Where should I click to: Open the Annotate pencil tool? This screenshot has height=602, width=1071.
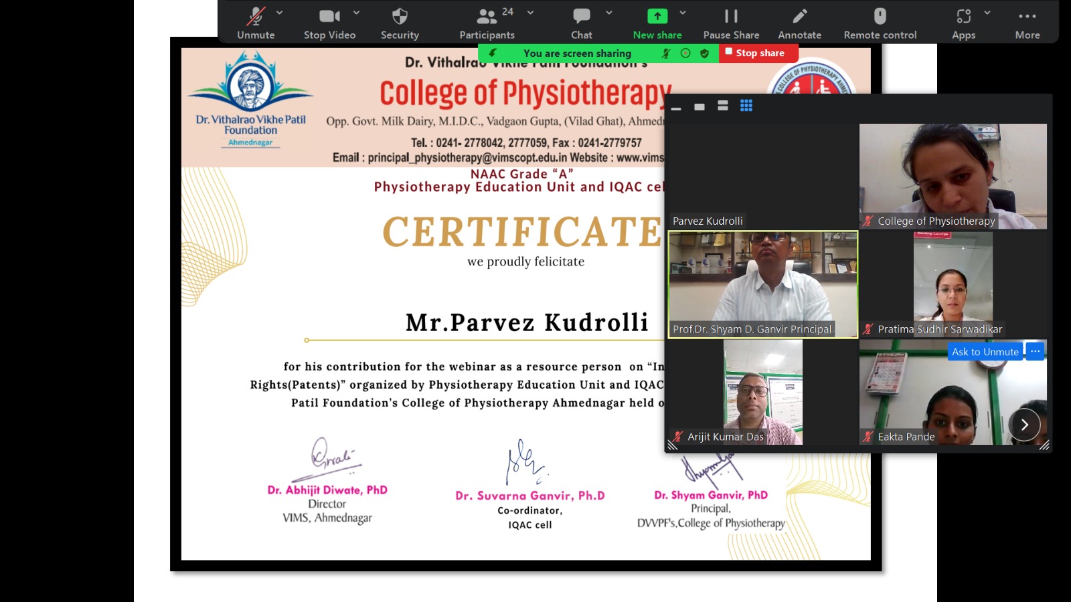click(799, 23)
